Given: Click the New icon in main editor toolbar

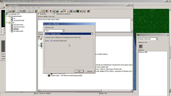Looking at the screenshot, I should pos(2,7).
